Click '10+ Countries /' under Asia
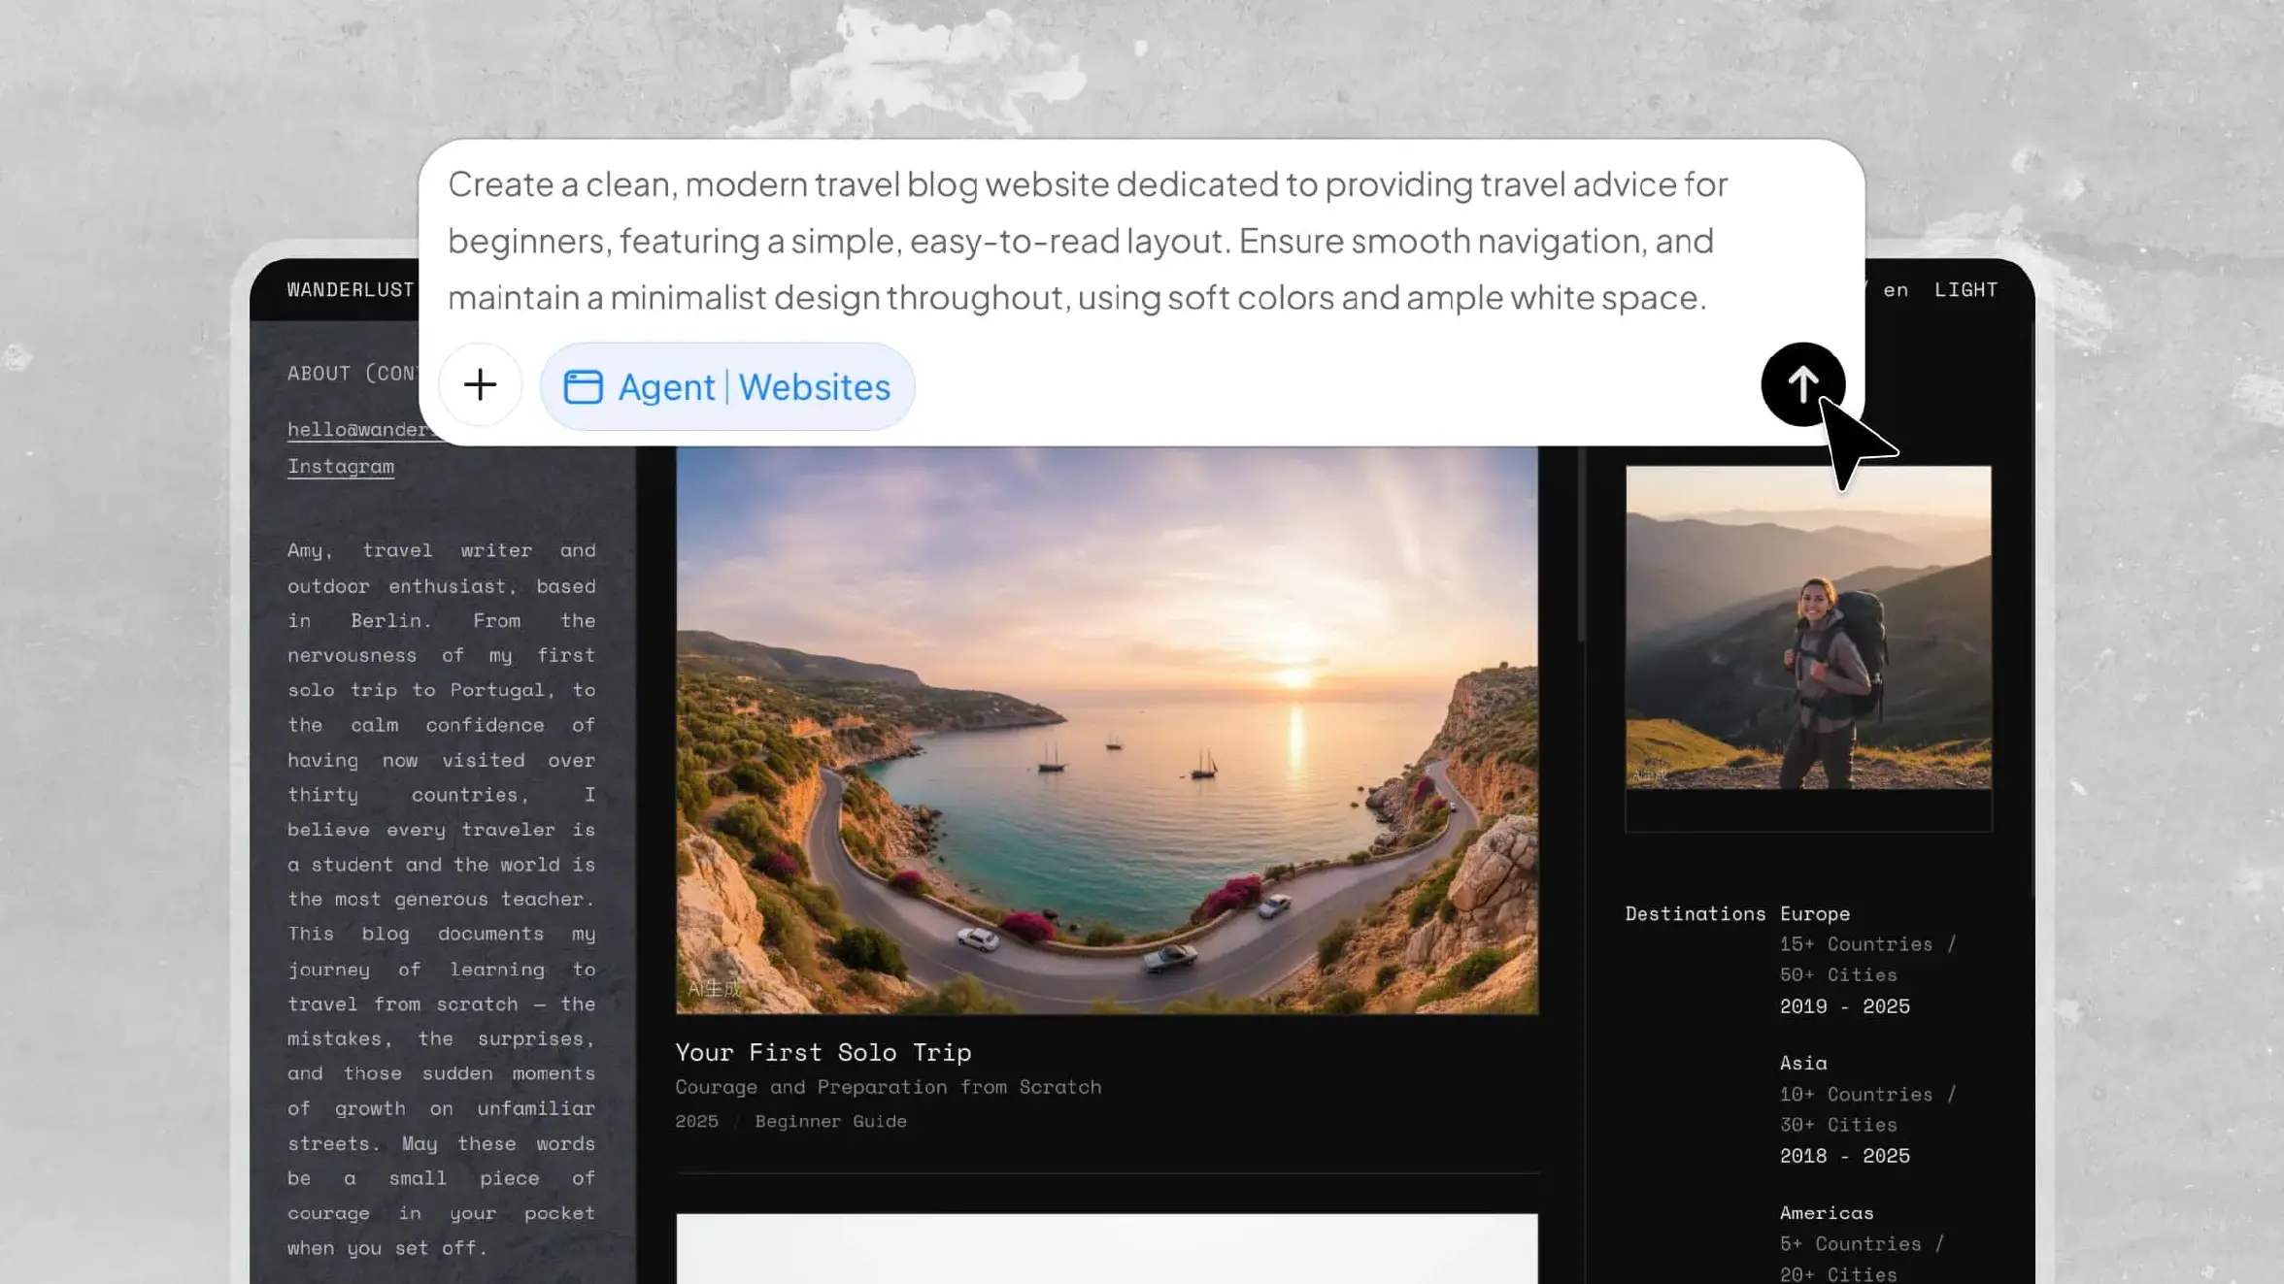The image size is (2284, 1284). click(x=1867, y=1094)
